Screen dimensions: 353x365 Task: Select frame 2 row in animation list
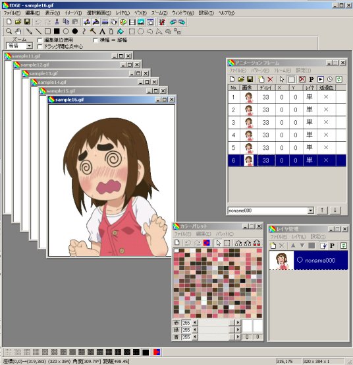click(287, 110)
